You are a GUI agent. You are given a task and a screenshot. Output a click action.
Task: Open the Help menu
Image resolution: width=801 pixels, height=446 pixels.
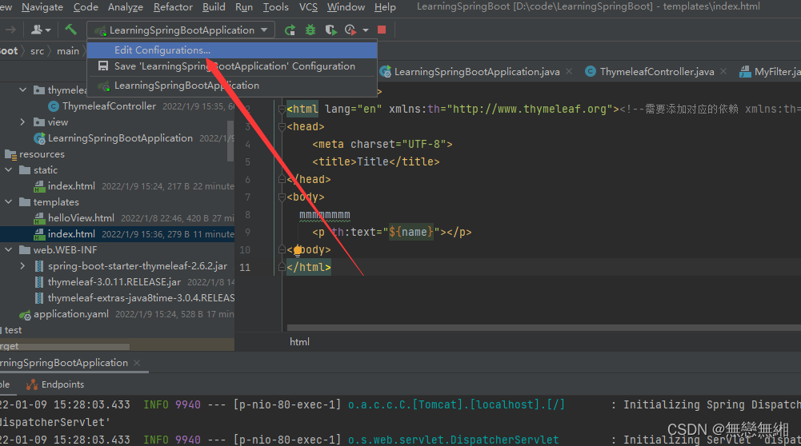[385, 7]
